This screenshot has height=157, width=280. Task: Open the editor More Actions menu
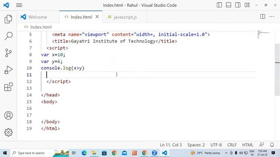(272, 17)
